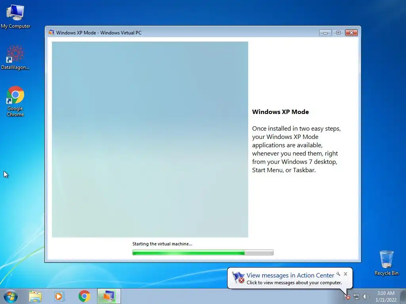406x304 pixels.
Task: Open the DataWagon desktop shortcut
Action: point(15,58)
